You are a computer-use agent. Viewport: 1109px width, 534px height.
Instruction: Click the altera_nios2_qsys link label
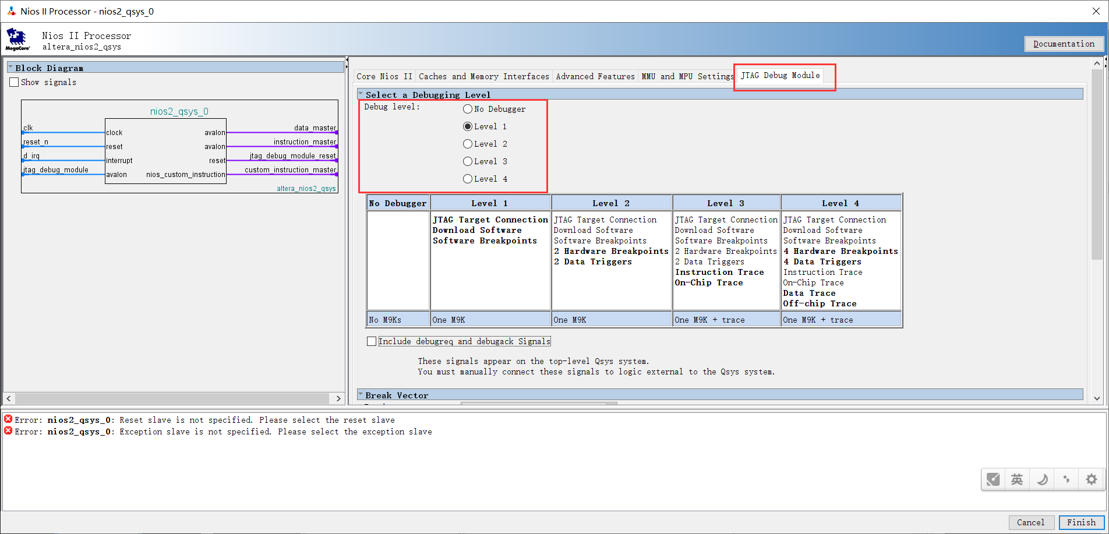306,188
